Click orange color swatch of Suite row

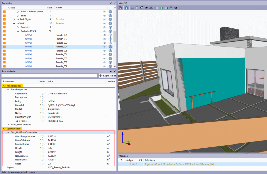pyautogui.click(x=4, y=16)
